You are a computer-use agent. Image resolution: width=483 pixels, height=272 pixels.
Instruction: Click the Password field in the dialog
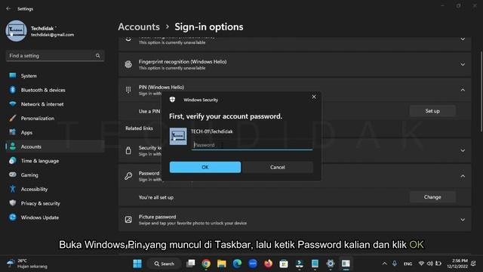tap(252, 145)
